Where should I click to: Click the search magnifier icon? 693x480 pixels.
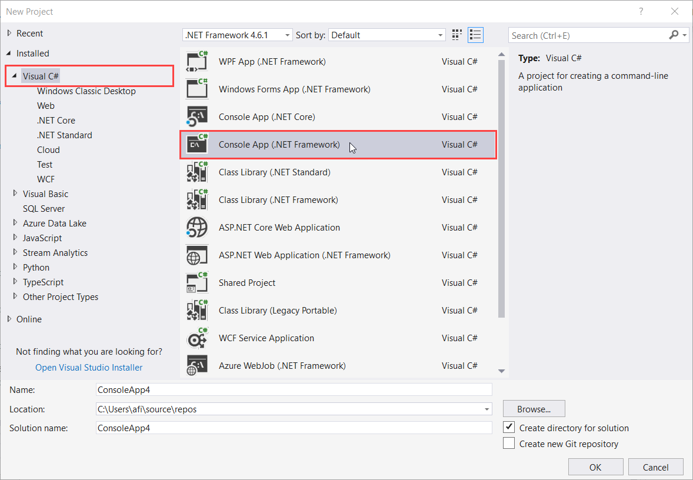coord(674,35)
